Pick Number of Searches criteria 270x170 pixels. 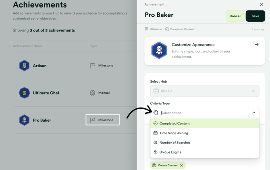tap(205, 143)
